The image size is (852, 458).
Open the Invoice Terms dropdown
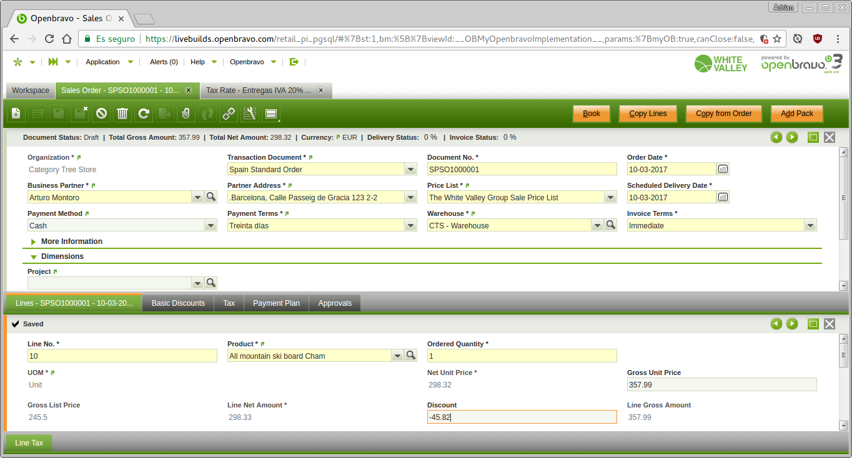pos(810,226)
